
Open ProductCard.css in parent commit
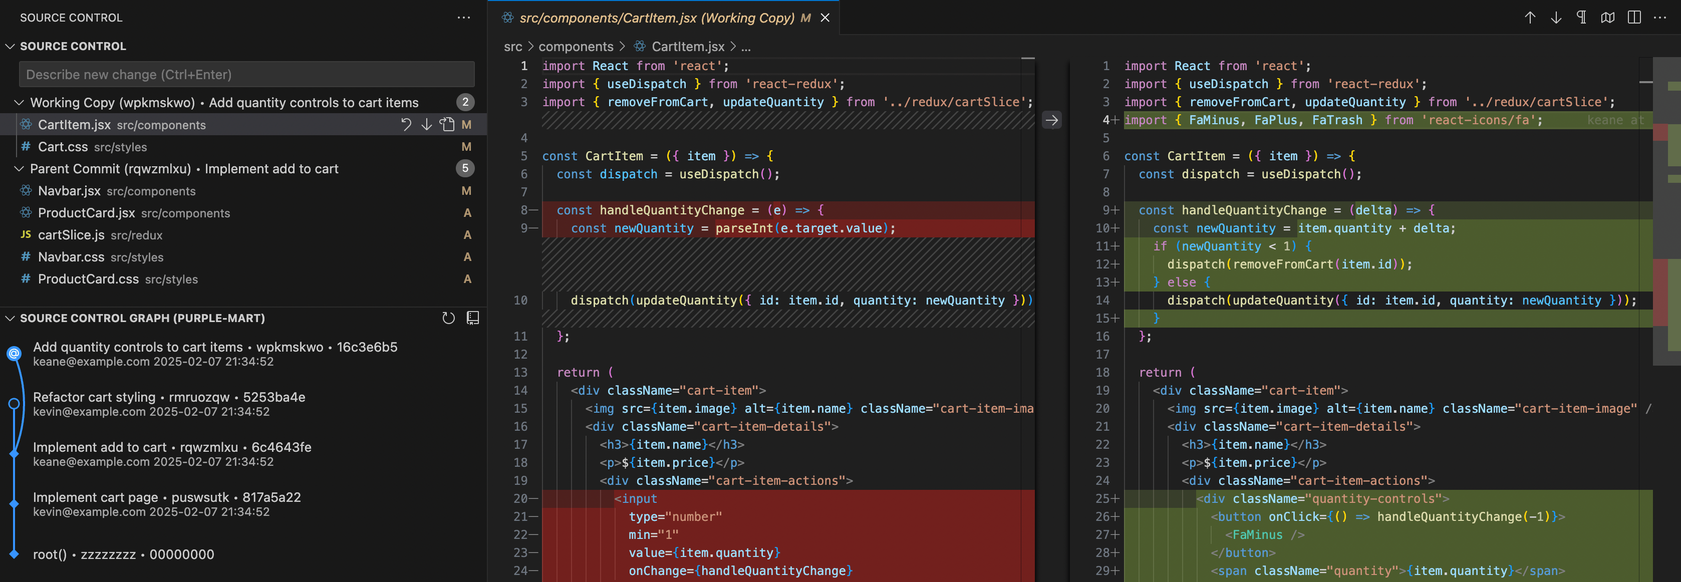pos(243,278)
